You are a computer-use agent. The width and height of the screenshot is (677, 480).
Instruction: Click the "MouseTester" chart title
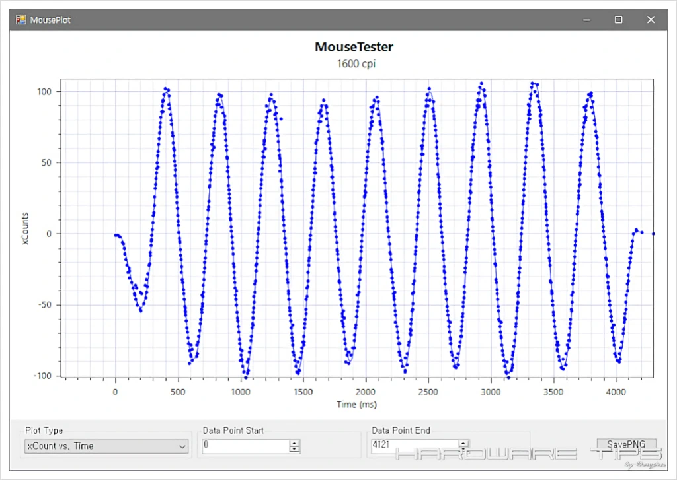tap(354, 47)
